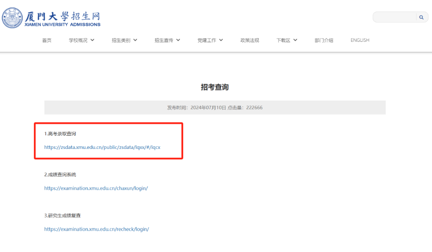Open the examination.xmu.edu.cn recheck login link
This screenshot has width=432, height=252.
pos(97,229)
